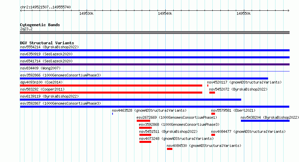Select the short red bar under nsv5452072
299x162 pixels.
[x=212, y=93]
